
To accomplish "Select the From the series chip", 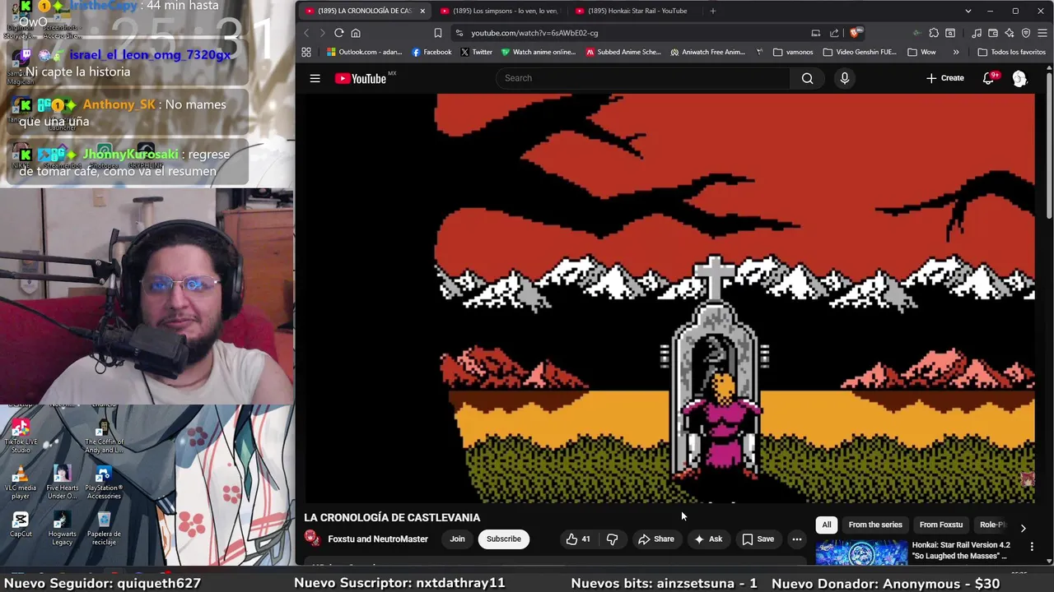I will (x=875, y=525).
